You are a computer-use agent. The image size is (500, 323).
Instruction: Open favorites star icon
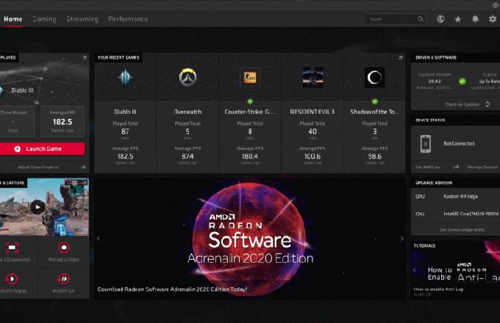tap(457, 19)
